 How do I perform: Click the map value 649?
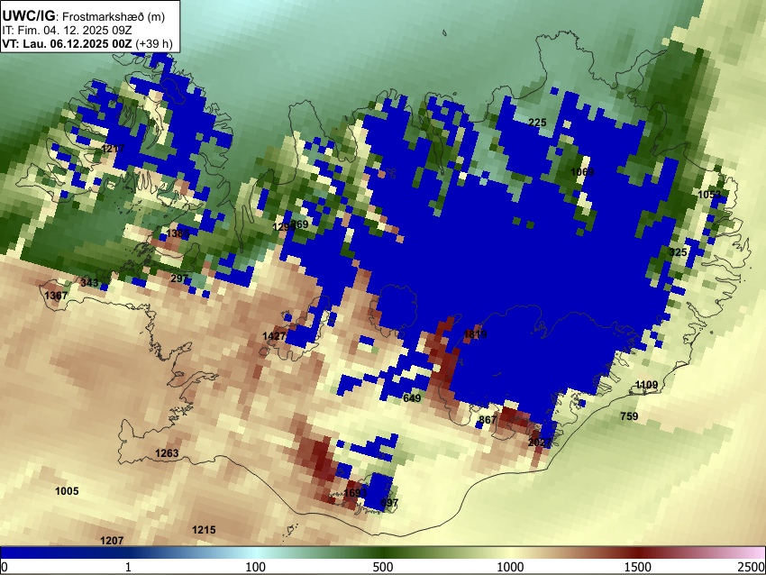coord(412,398)
